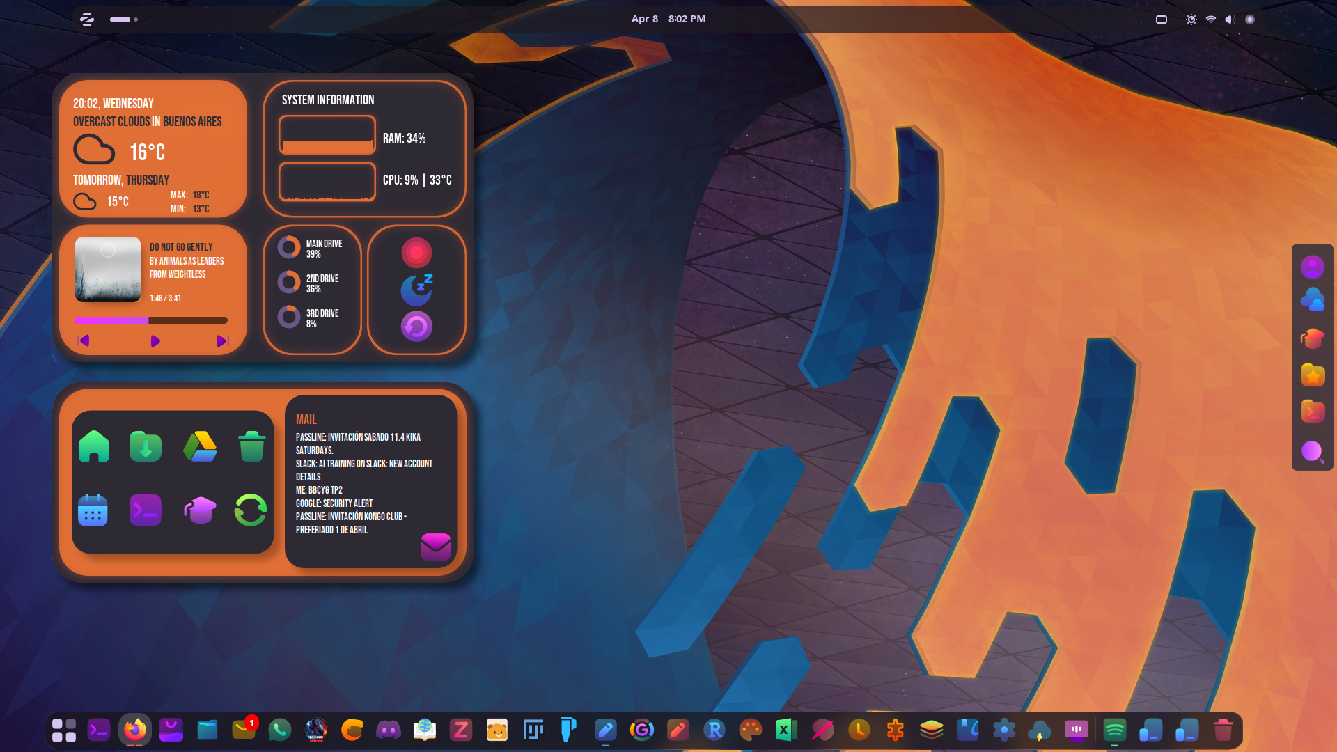Open the Z red app in dock
This screenshot has width=1337, height=752.
tap(460, 730)
